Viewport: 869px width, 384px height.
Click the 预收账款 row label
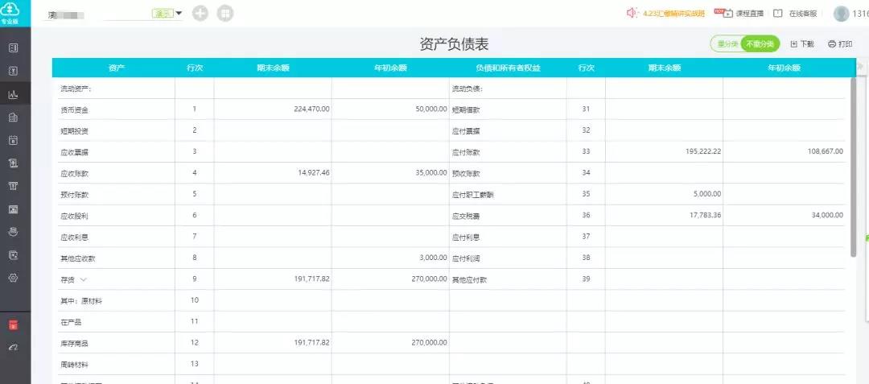pyautogui.click(x=466, y=174)
